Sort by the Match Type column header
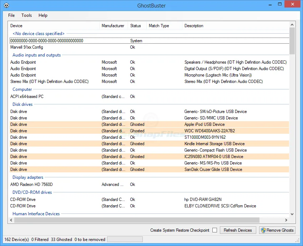Screen dimensions: 303x246 (x=164, y=26)
